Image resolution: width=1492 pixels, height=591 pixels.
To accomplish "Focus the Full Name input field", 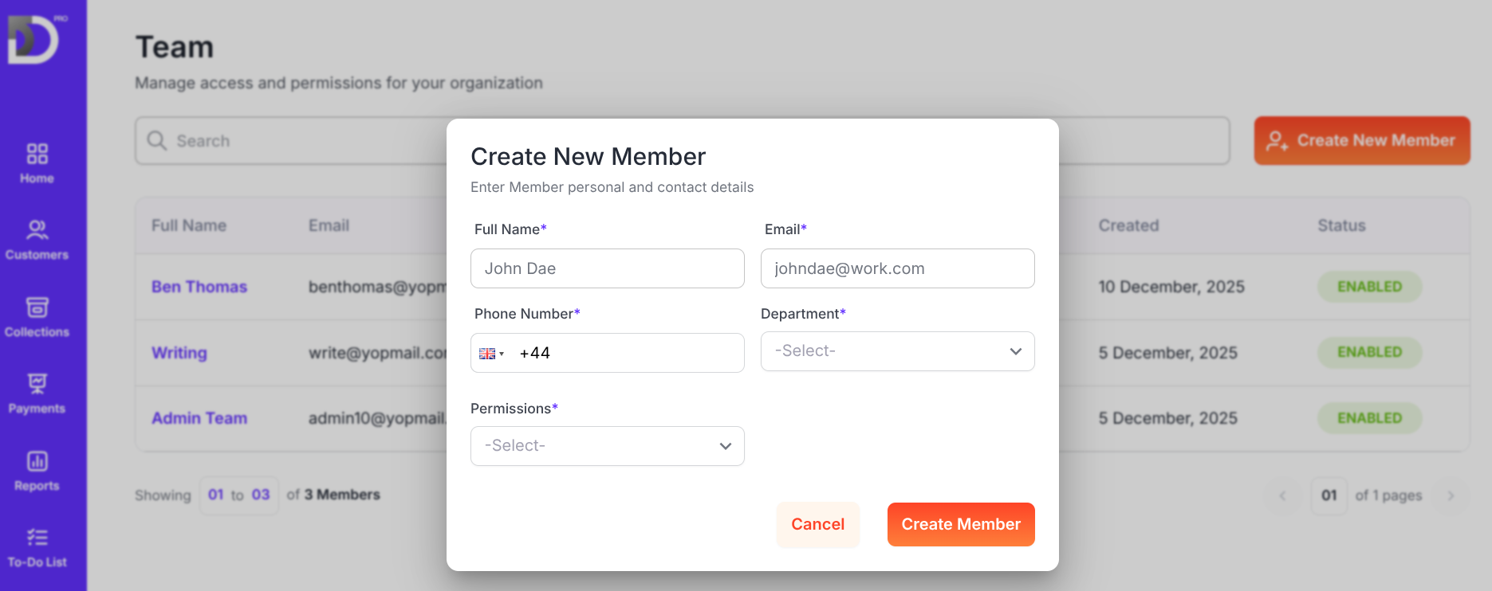I will pyautogui.click(x=607, y=268).
